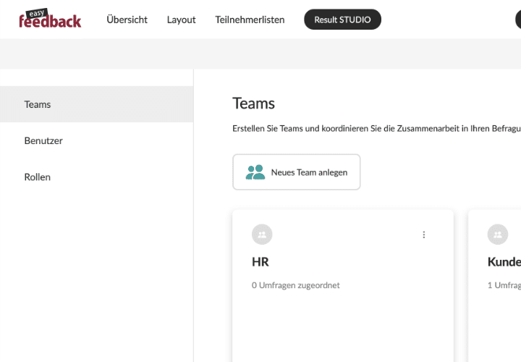Click the HR team avatar icon
521x362 pixels.
[262, 235]
